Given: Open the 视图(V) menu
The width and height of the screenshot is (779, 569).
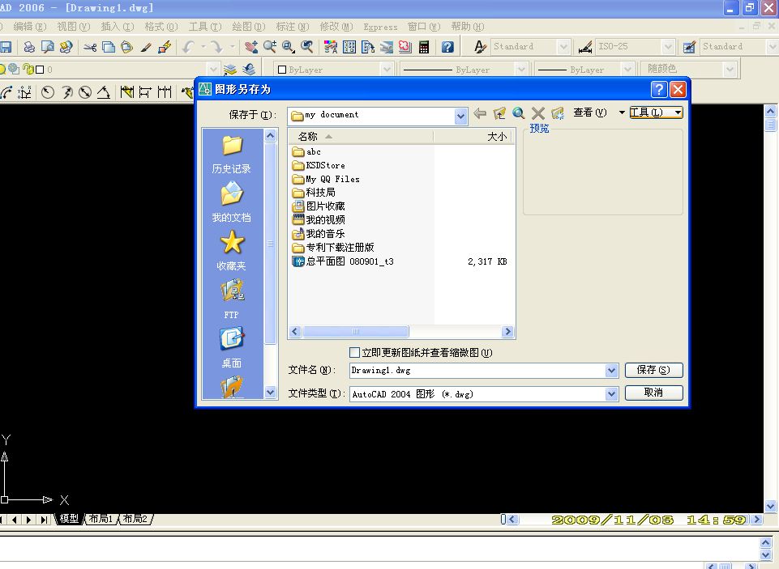Looking at the screenshot, I should click(x=74, y=27).
